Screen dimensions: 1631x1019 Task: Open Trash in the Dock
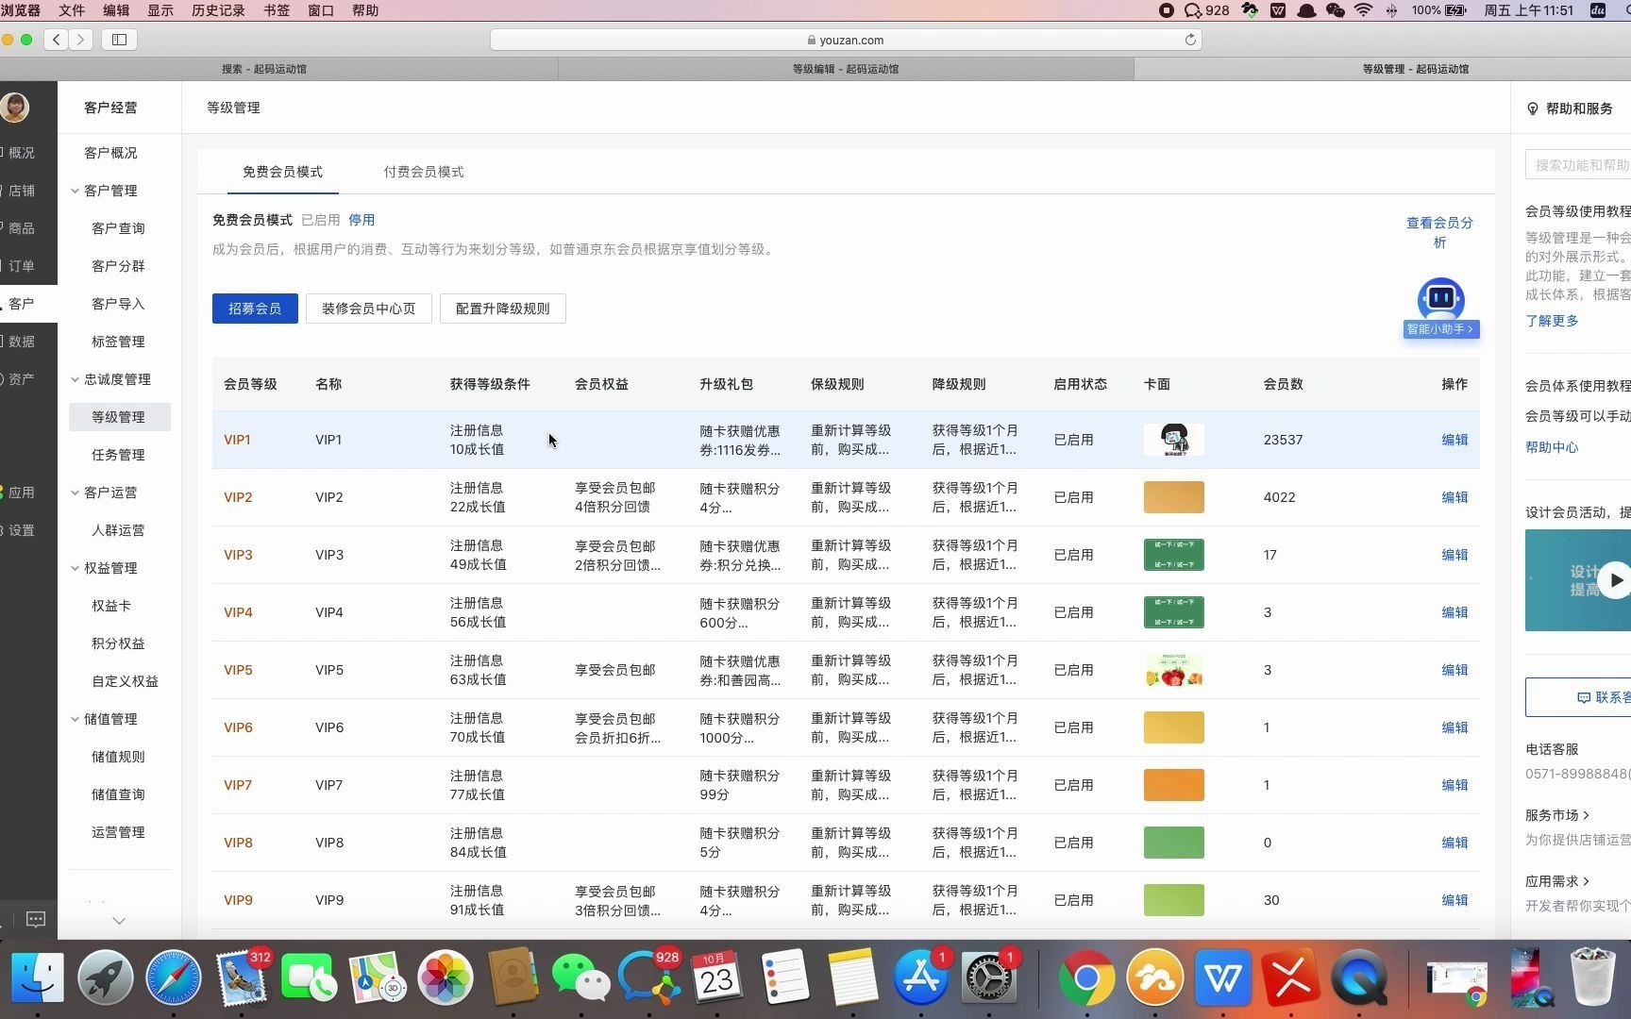click(1592, 977)
